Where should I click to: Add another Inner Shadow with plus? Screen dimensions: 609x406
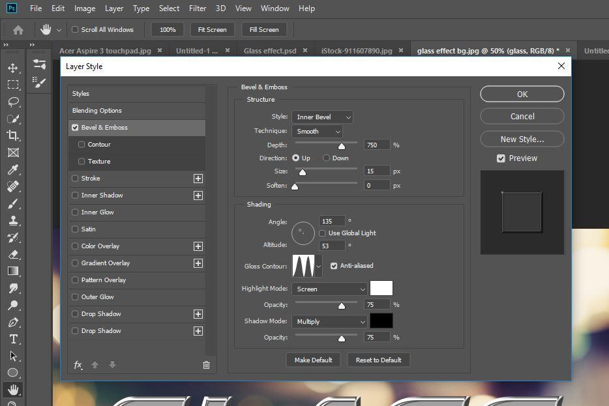pyautogui.click(x=198, y=196)
